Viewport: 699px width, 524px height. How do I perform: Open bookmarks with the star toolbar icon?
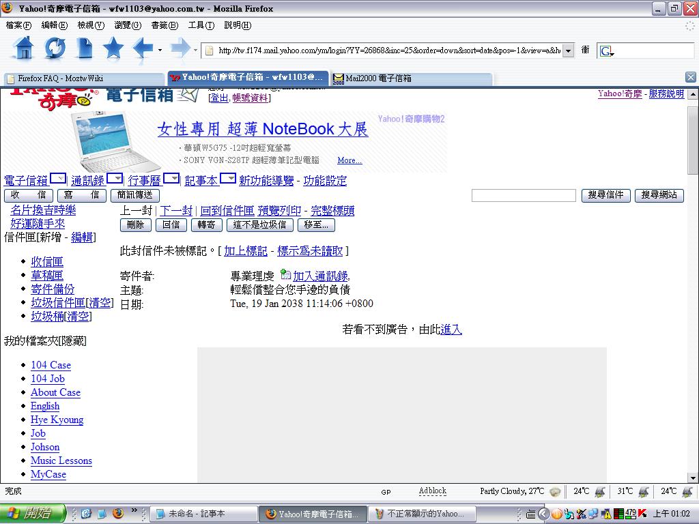[x=113, y=48]
